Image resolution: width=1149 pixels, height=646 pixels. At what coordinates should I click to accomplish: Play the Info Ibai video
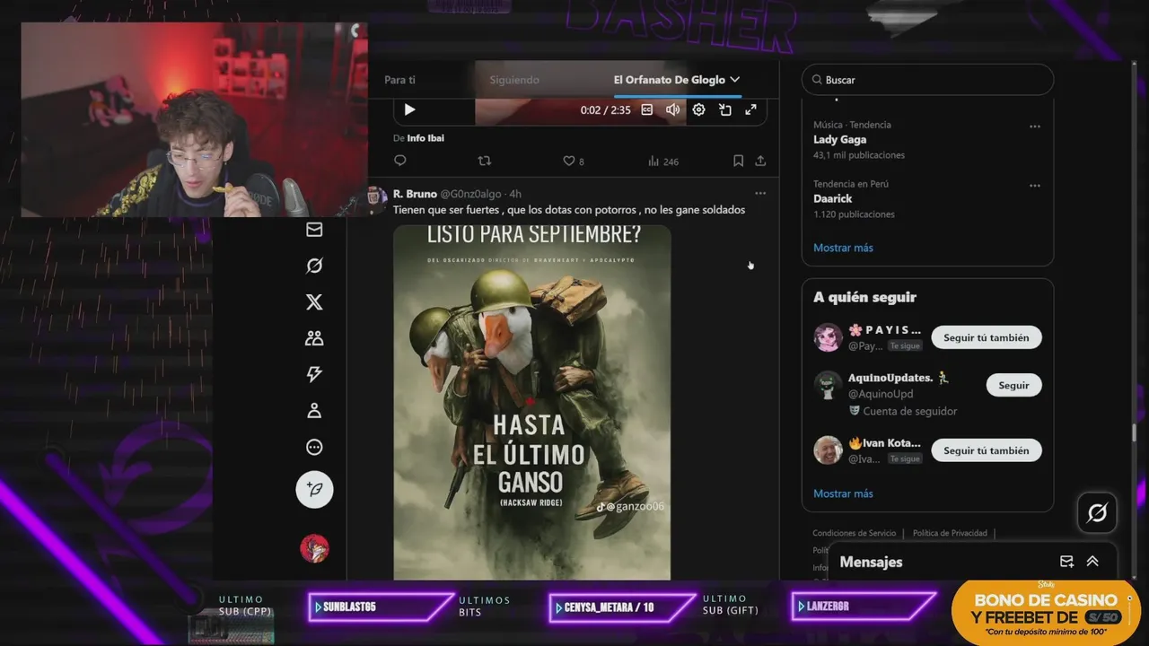409,109
